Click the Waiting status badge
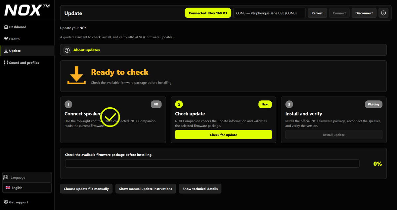 374,104
